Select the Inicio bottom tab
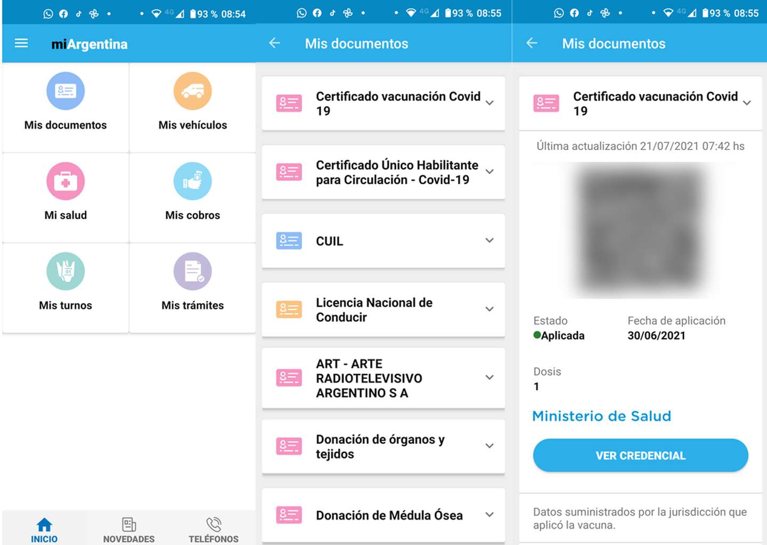This screenshot has width=767, height=545. click(x=44, y=530)
